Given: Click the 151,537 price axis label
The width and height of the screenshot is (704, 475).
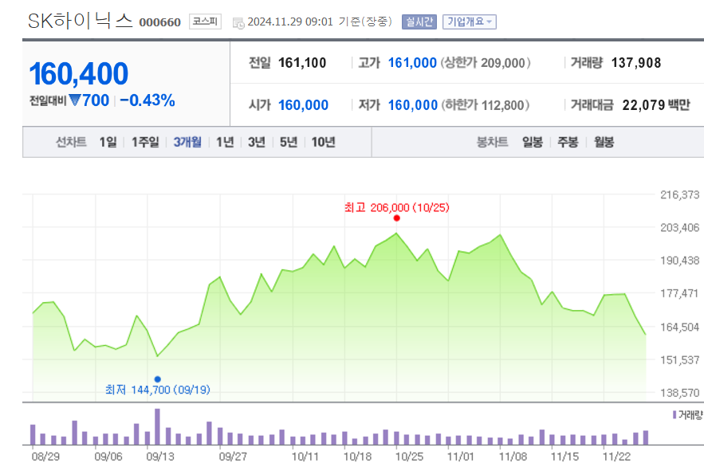Looking at the screenshot, I should (x=680, y=360).
